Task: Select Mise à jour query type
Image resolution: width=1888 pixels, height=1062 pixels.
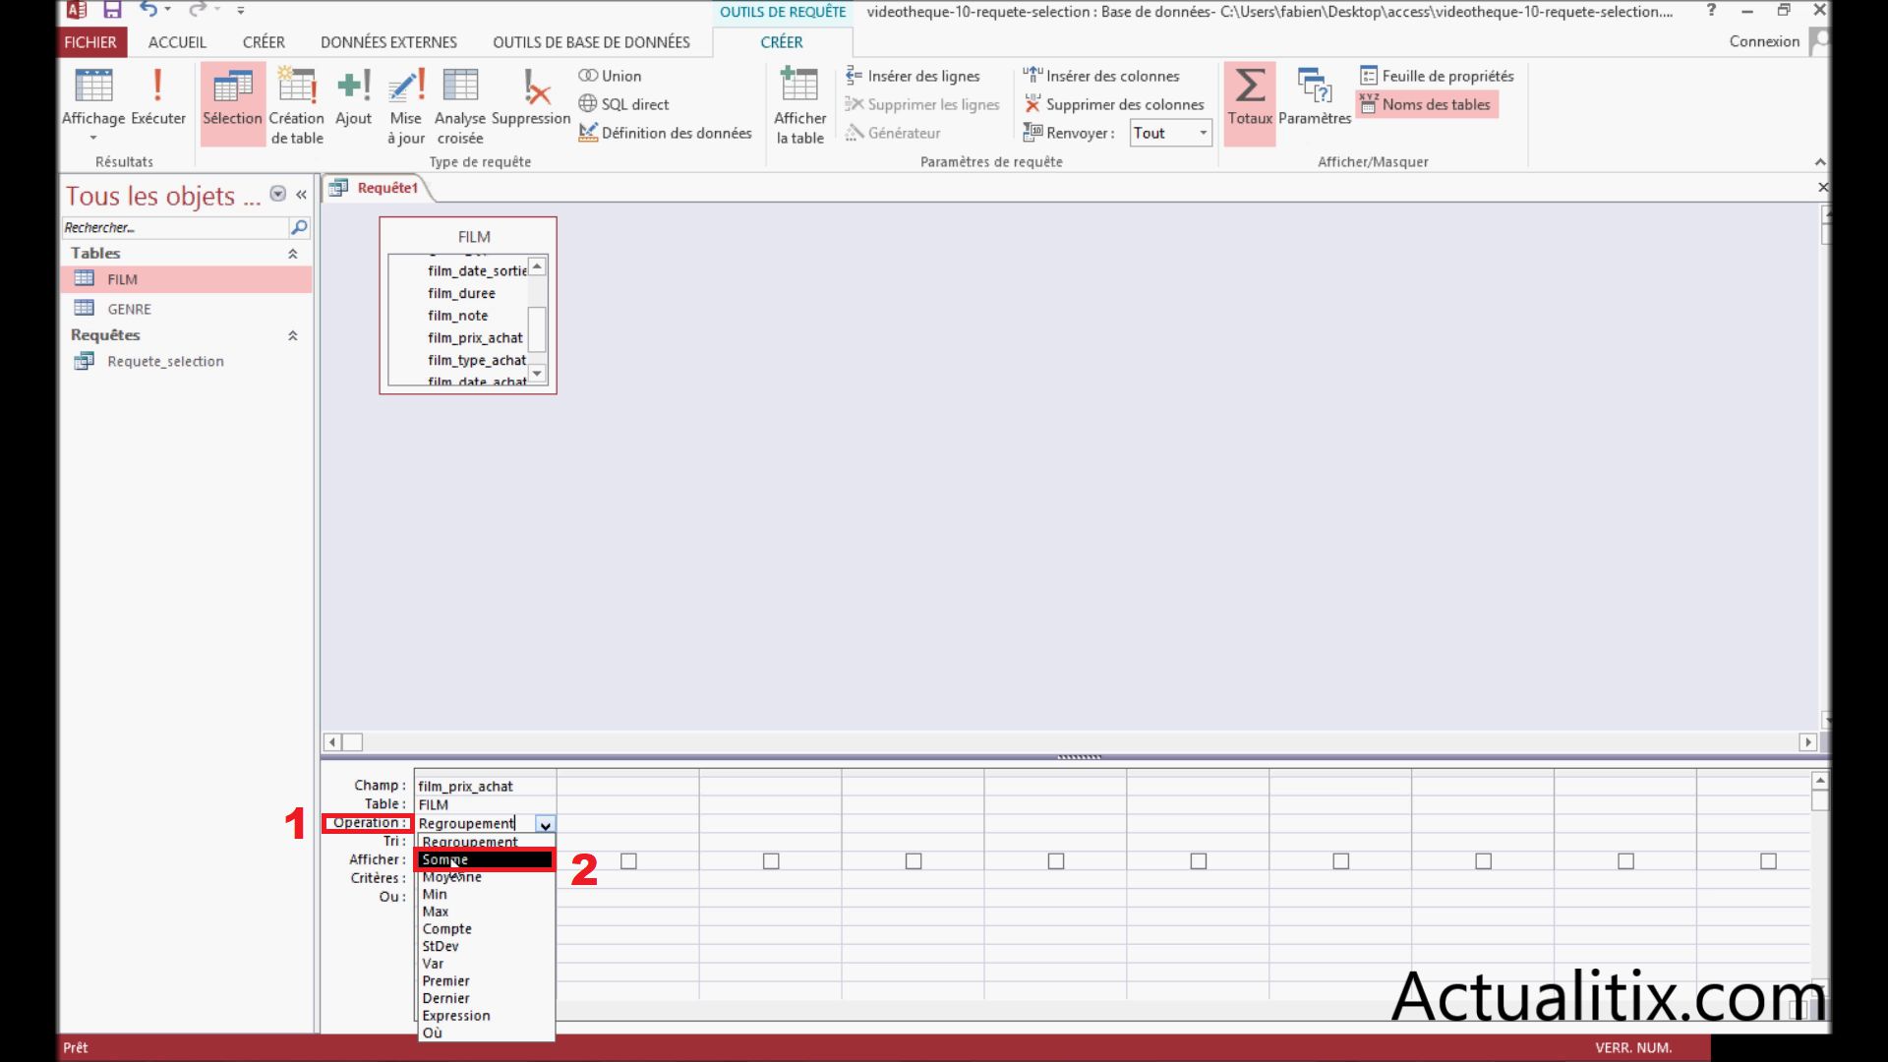Action: (x=406, y=105)
